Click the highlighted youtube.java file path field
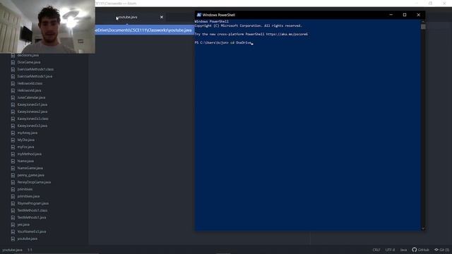452x254 pixels. 144,30
